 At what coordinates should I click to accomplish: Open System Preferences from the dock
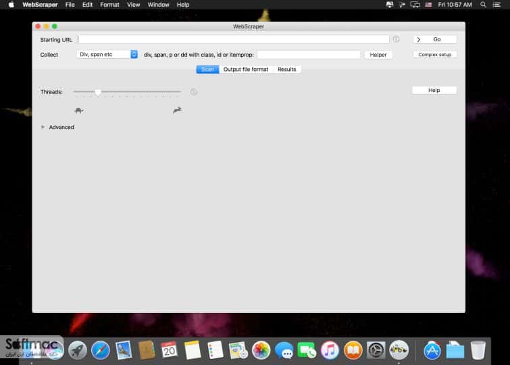(376, 350)
